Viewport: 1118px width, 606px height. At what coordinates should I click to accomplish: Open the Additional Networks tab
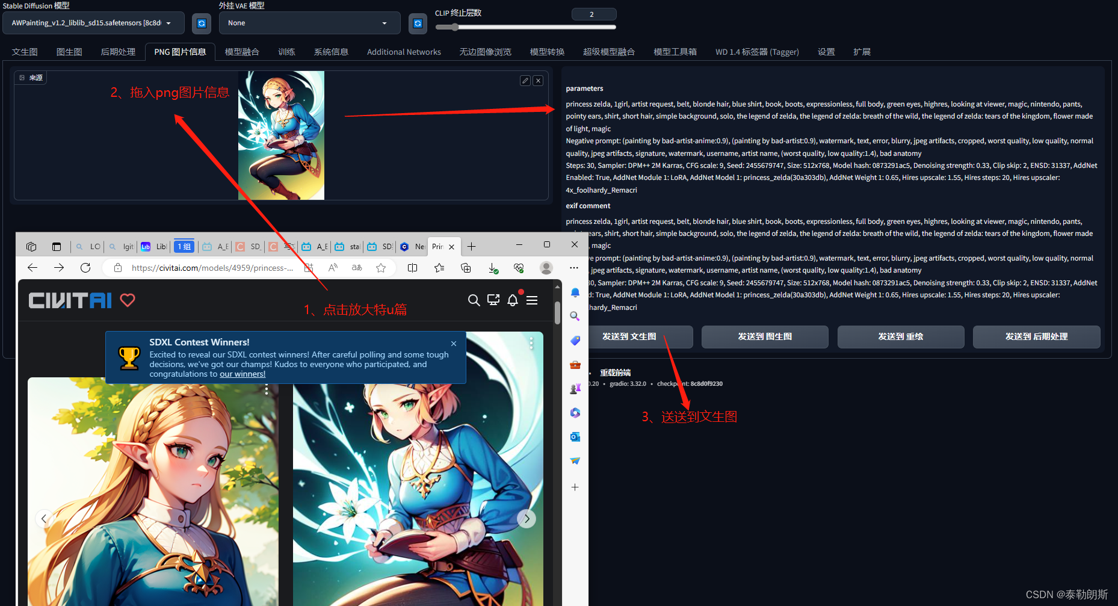[404, 52]
